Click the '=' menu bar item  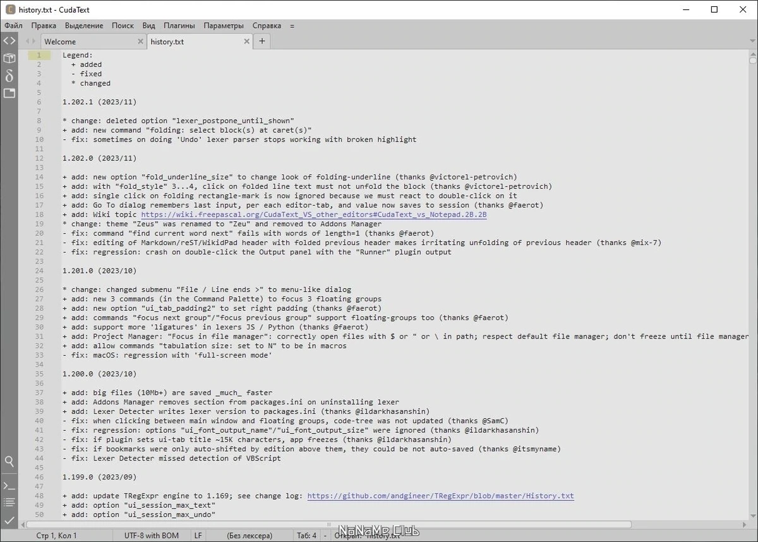pyautogui.click(x=292, y=26)
